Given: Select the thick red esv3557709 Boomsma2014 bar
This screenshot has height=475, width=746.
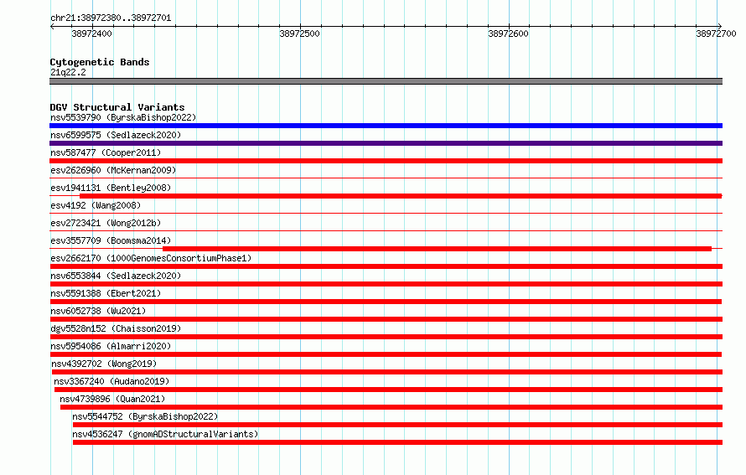Looking at the screenshot, I should (437, 249).
